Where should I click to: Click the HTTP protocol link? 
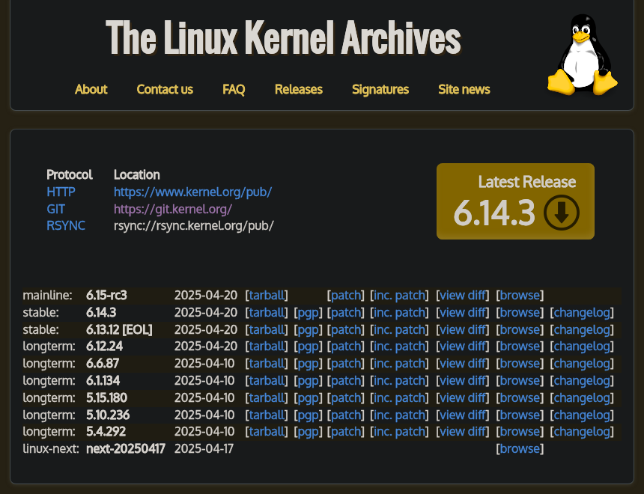pyautogui.click(x=61, y=192)
